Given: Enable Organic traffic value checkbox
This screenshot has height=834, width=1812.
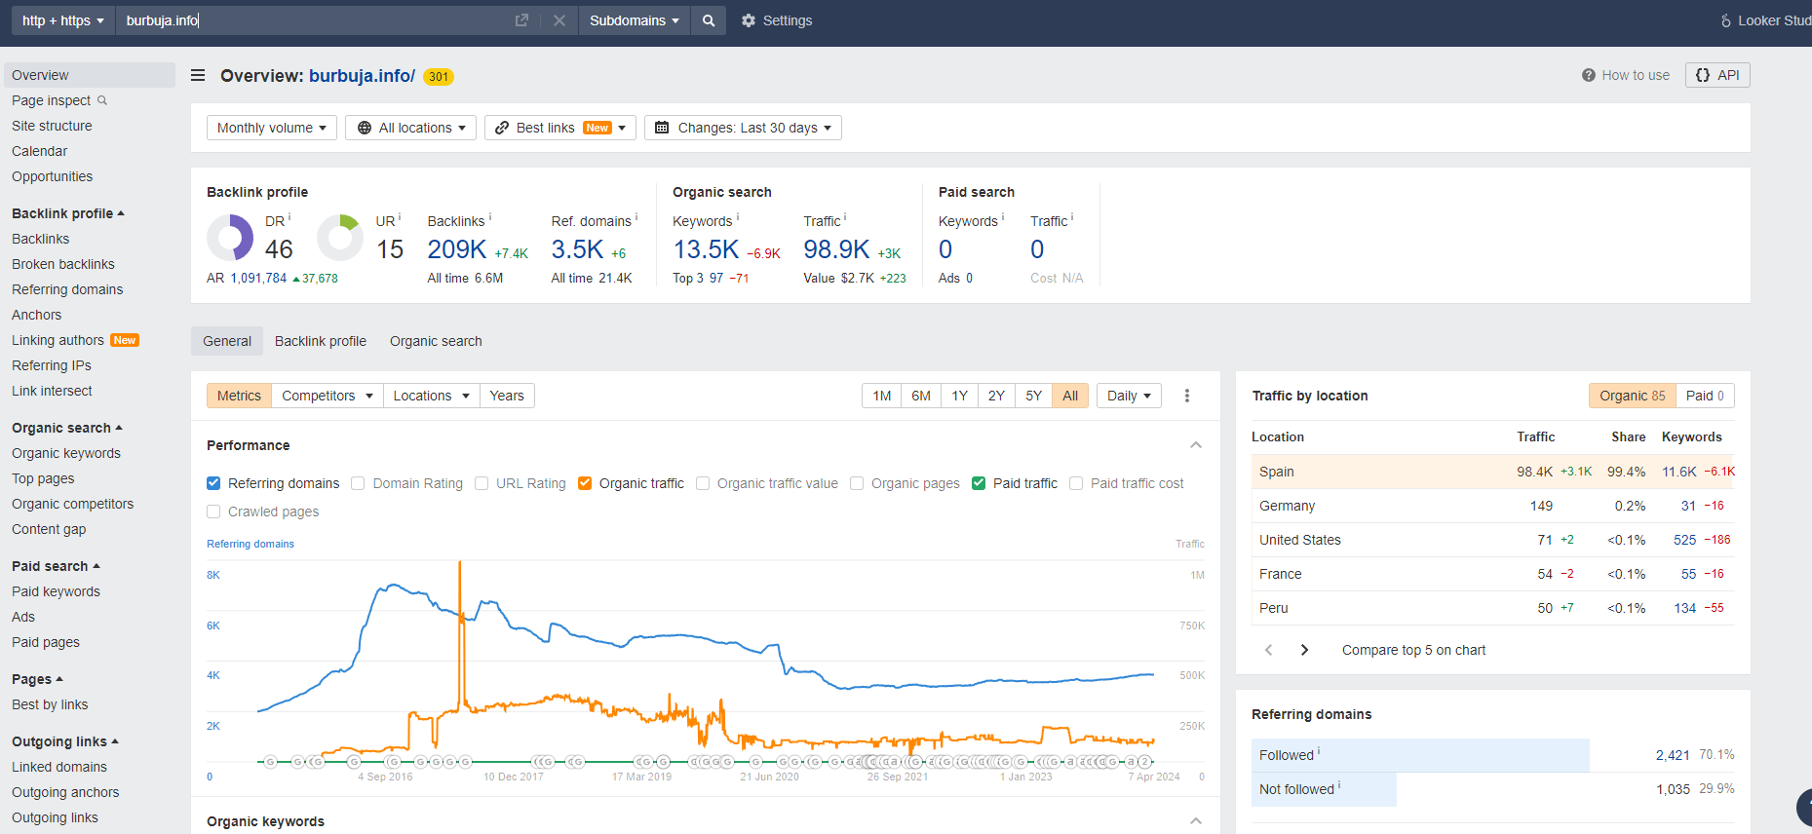Looking at the screenshot, I should click(703, 483).
